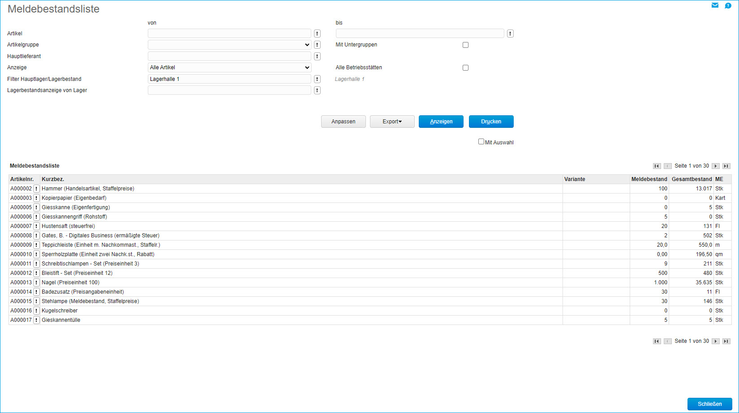Go to first page in top pager
This screenshot has width=739, height=413.
(657, 166)
